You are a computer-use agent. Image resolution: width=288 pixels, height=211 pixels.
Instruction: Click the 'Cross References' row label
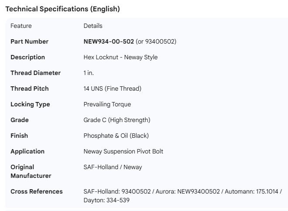point(36,191)
